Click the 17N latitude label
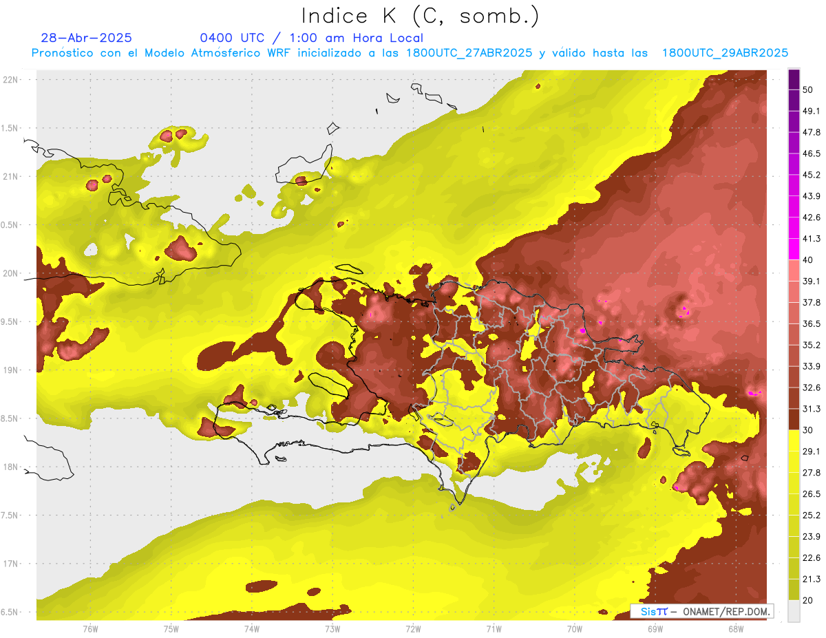Image resolution: width=826 pixels, height=638 pixels. pyautogui.click(x=11, y=564)
